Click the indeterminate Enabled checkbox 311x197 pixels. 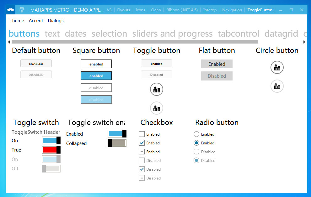click(x=142, y=152)
